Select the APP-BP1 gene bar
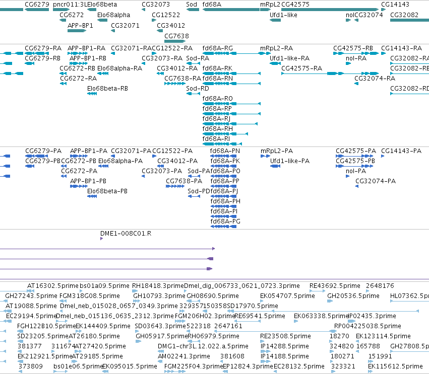The width and height of the screenshot is (429, 374). pos(77,31)
